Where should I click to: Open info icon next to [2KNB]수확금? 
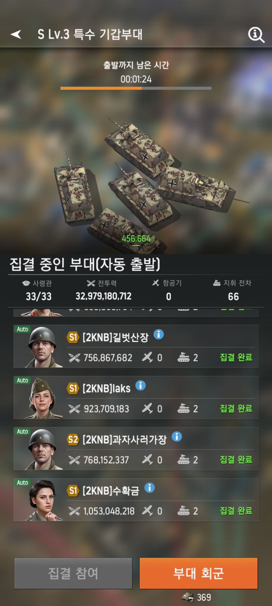coord(150,488)
